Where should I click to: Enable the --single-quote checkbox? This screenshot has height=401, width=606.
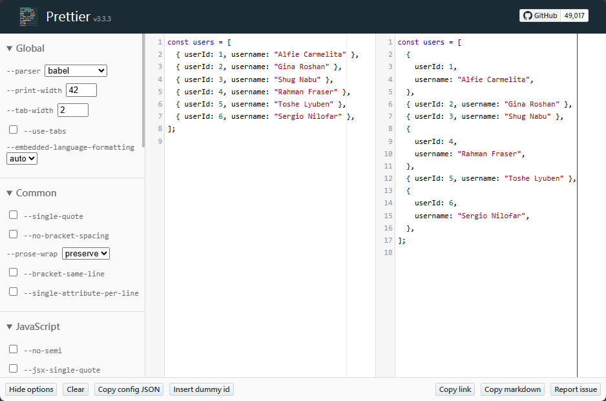pos(13,215)
